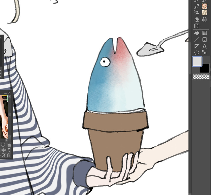Choose the pastel pattern brush thumbnail tool
Screen dimensions: 211x195
pos(204,6)
